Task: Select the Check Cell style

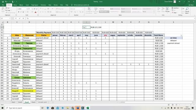Action: [104, 12]
